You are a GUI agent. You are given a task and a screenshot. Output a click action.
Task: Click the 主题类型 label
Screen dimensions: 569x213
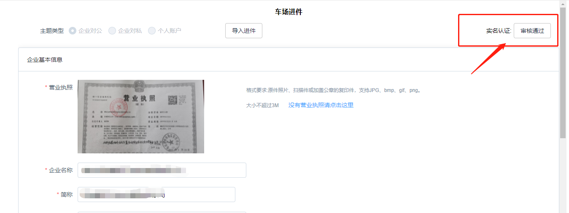[52, 31]
